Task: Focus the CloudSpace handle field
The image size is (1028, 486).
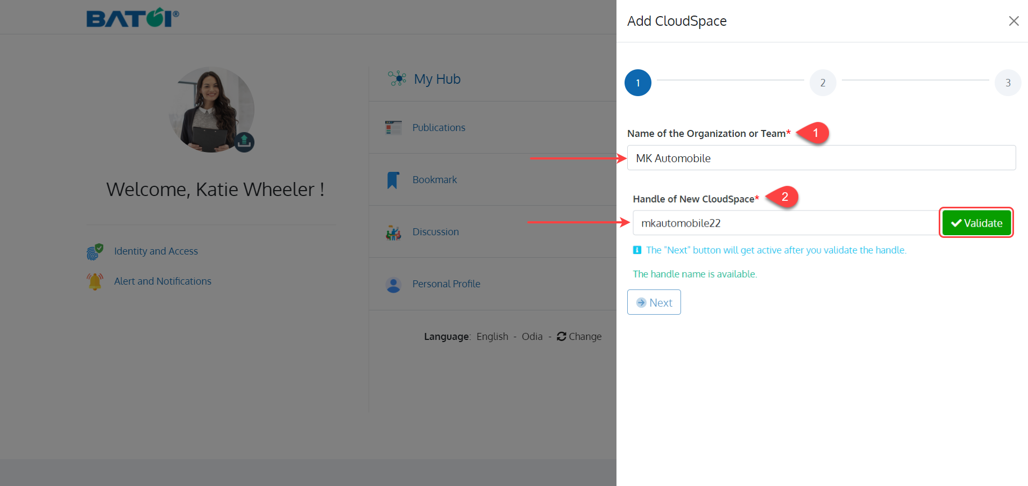Action: click(786, 223)
